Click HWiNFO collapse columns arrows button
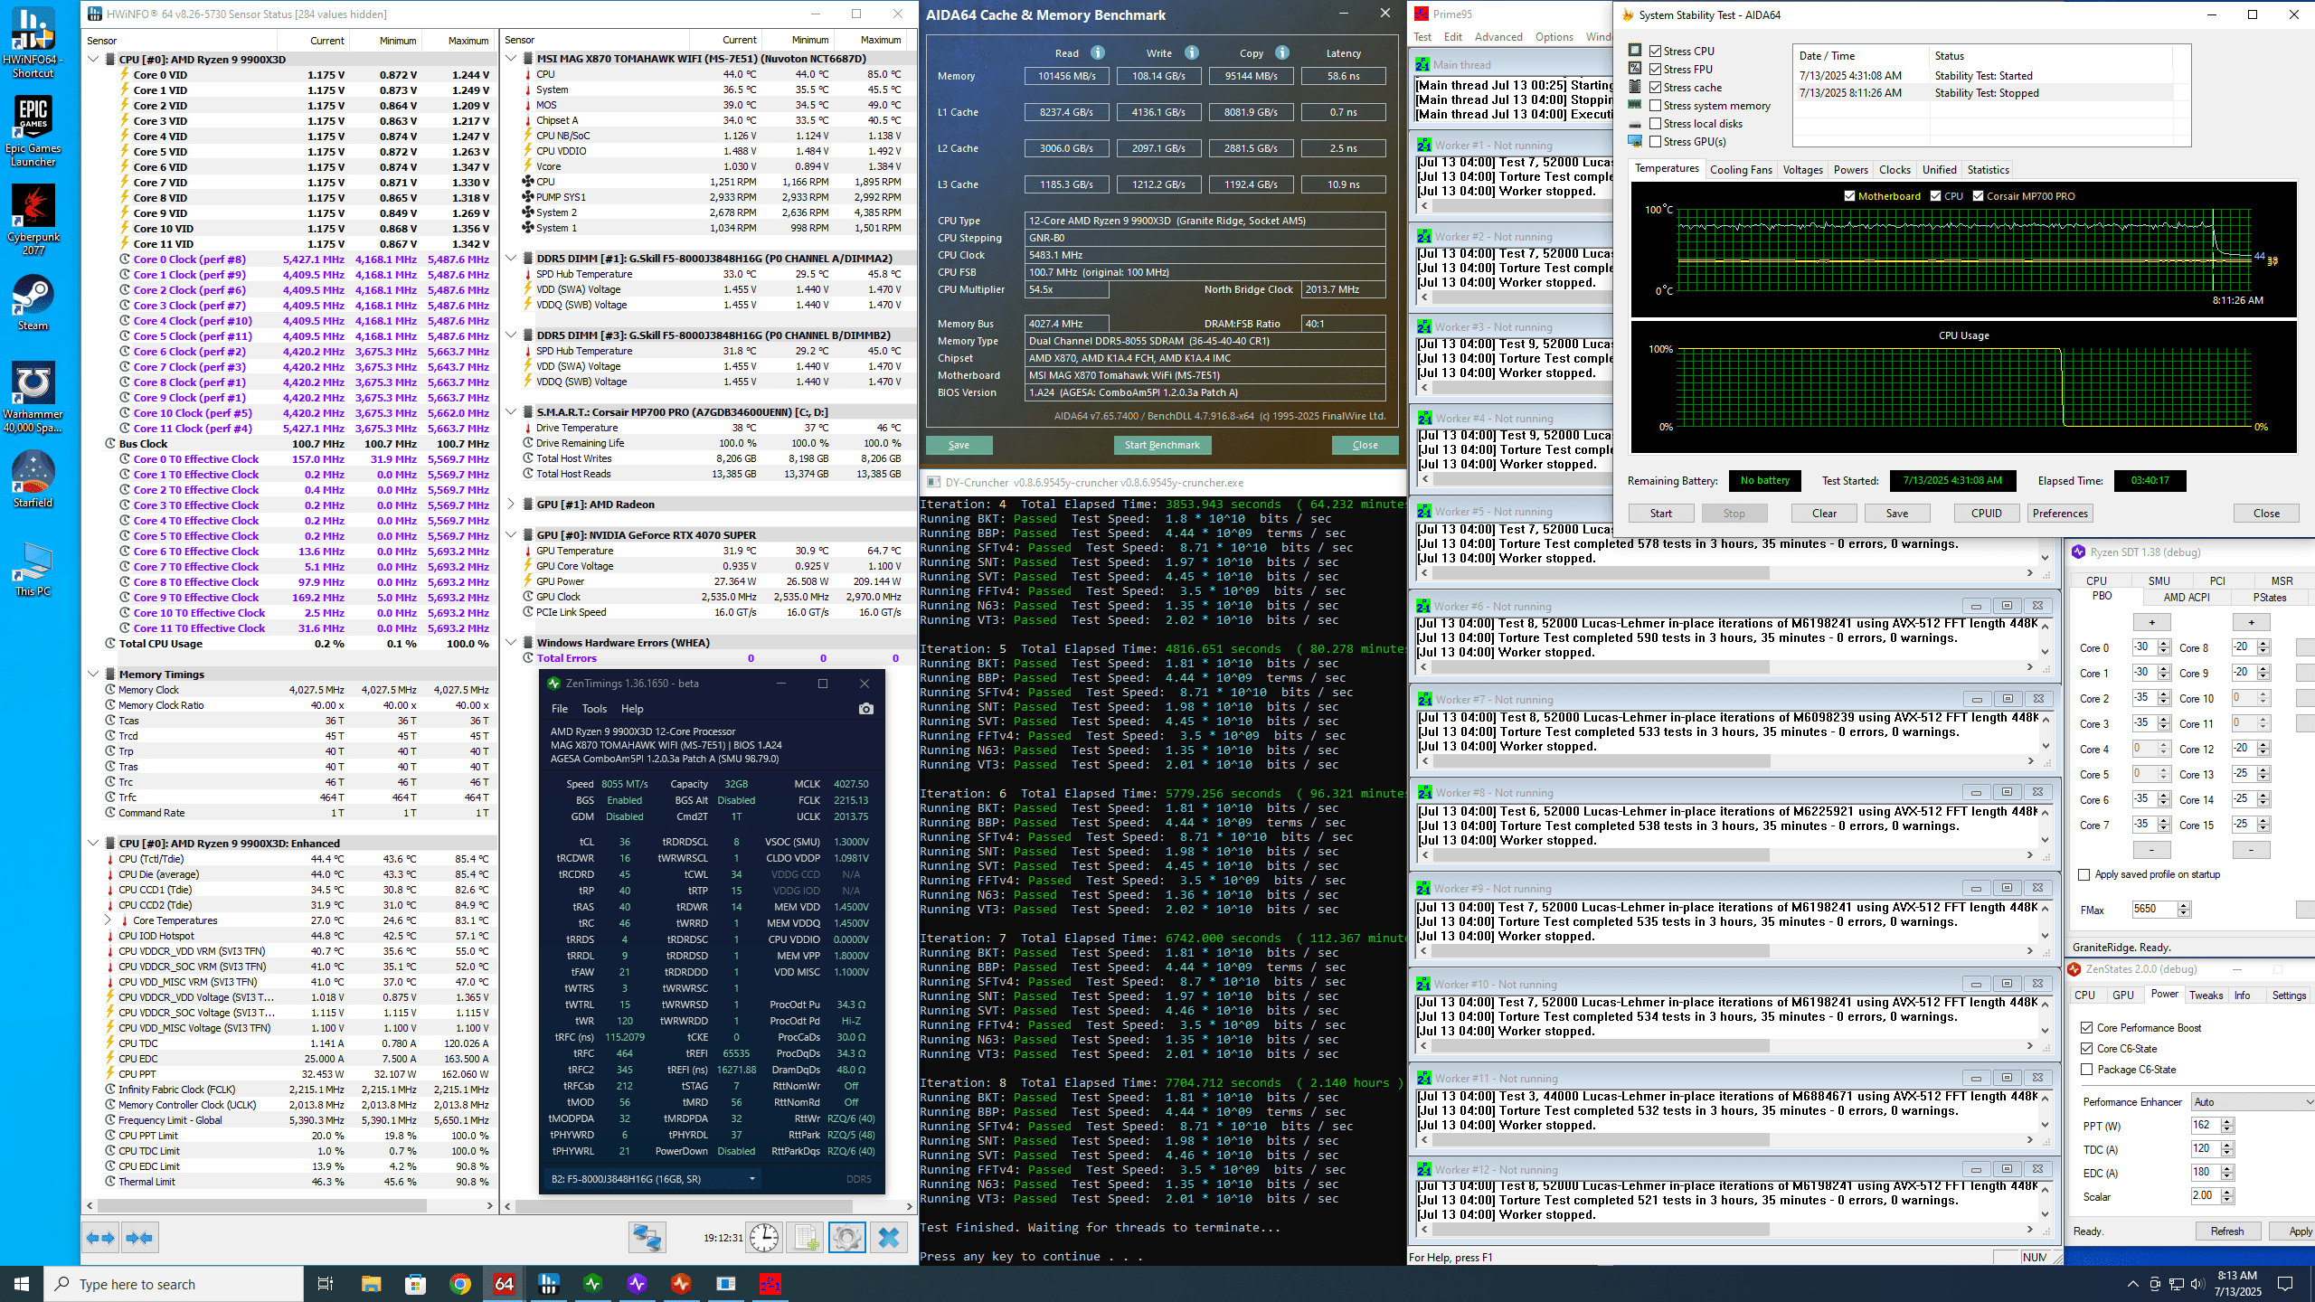2315x1302 pixels. point(140,1238)
